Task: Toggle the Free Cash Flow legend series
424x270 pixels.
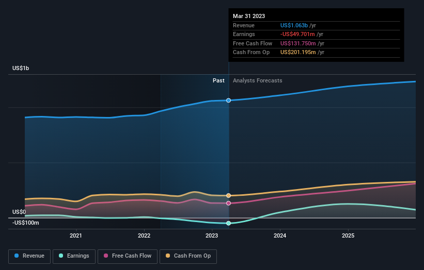Action: point(128,256)
